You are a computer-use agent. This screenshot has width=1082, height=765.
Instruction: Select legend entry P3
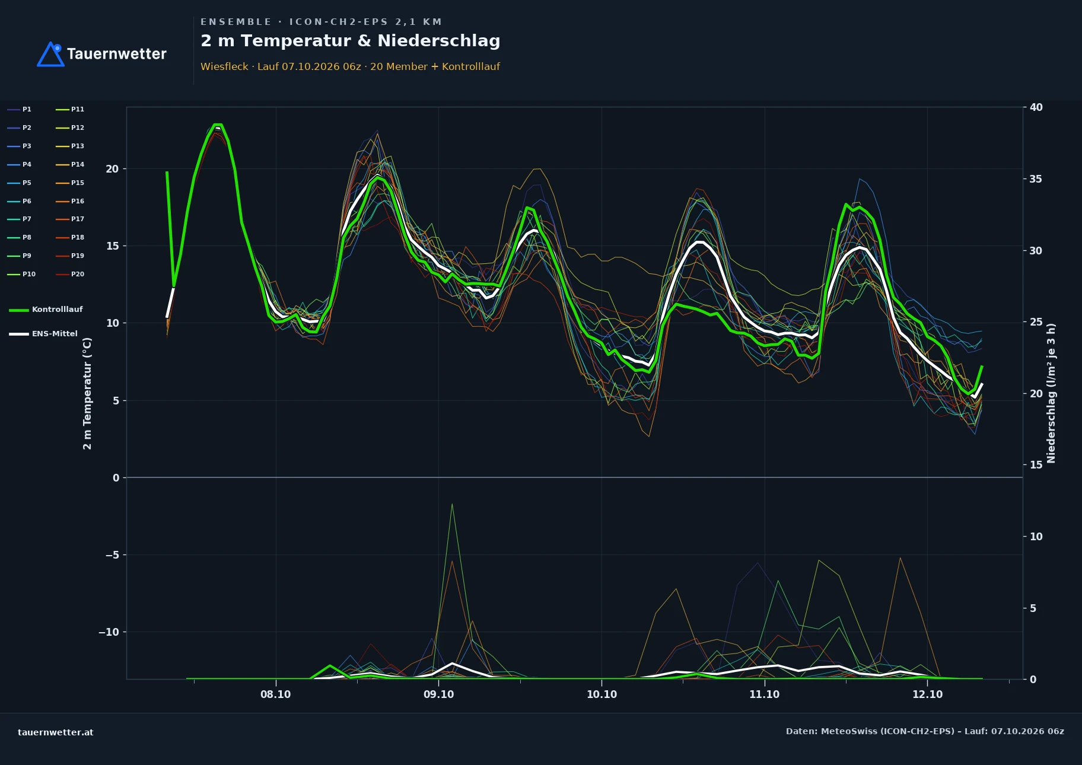point(20,146)
